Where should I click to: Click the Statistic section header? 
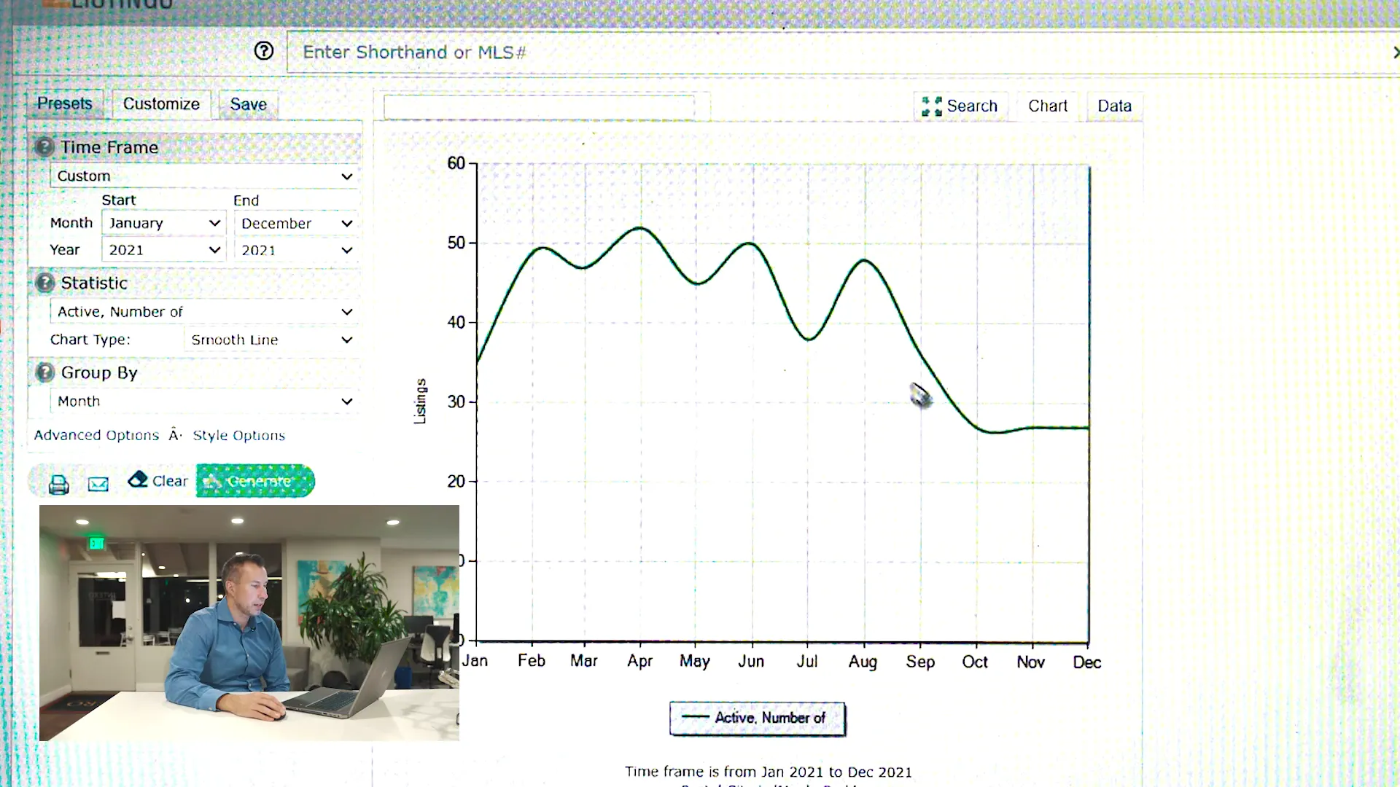pos(195,283)
